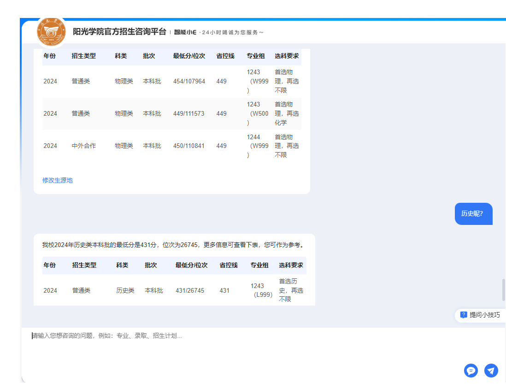
Task: Click the 历史类 subject category cell
Action: 125,290
